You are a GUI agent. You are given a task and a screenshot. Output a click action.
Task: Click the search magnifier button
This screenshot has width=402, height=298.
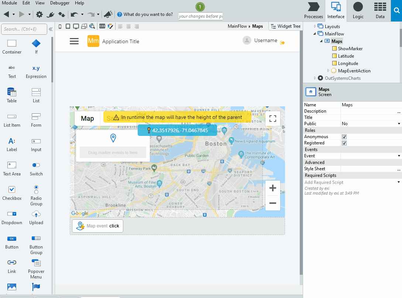point(396,10)
